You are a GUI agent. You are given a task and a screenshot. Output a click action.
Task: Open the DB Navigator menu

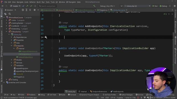coord(71,2)
